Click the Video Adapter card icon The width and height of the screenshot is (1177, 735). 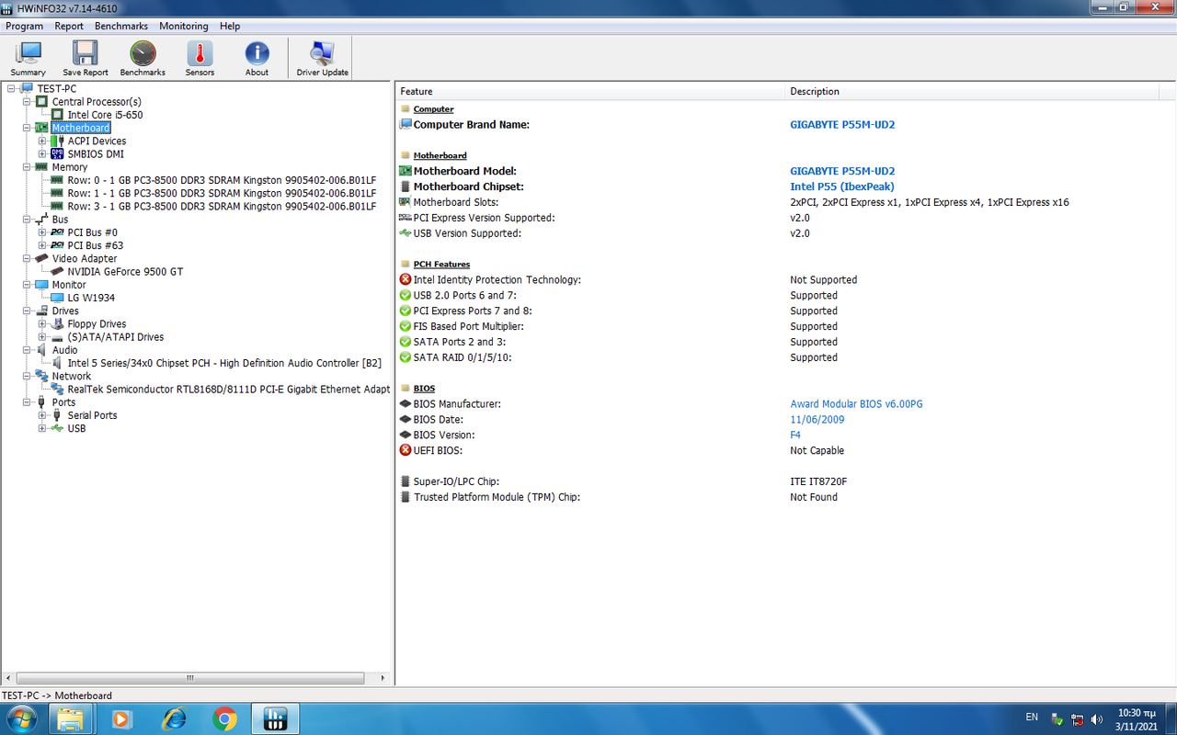(41, 258)
